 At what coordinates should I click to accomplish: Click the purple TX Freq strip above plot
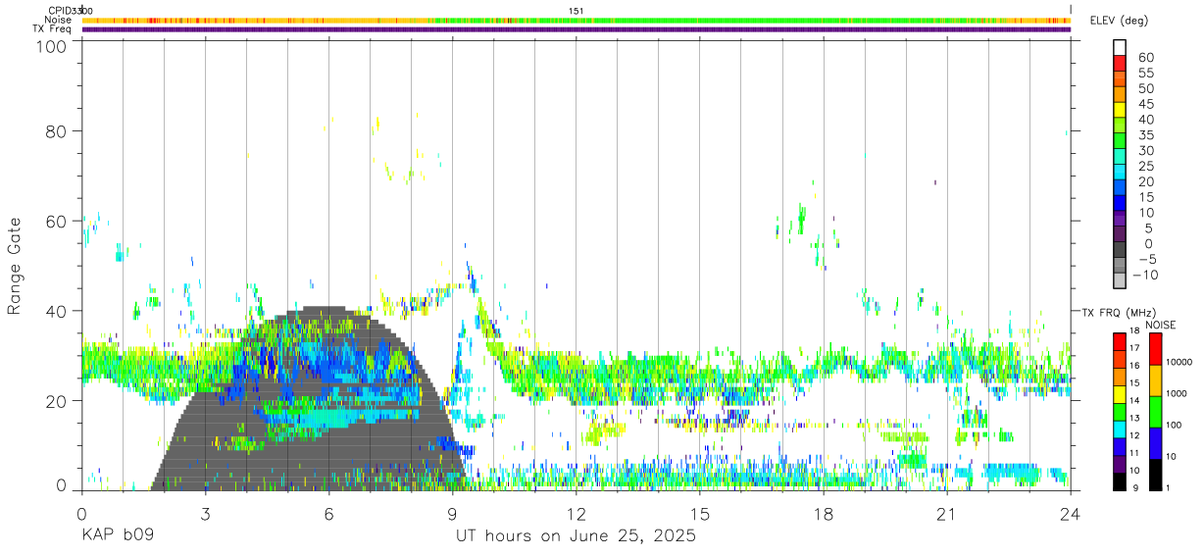click(x=576, y=29)
